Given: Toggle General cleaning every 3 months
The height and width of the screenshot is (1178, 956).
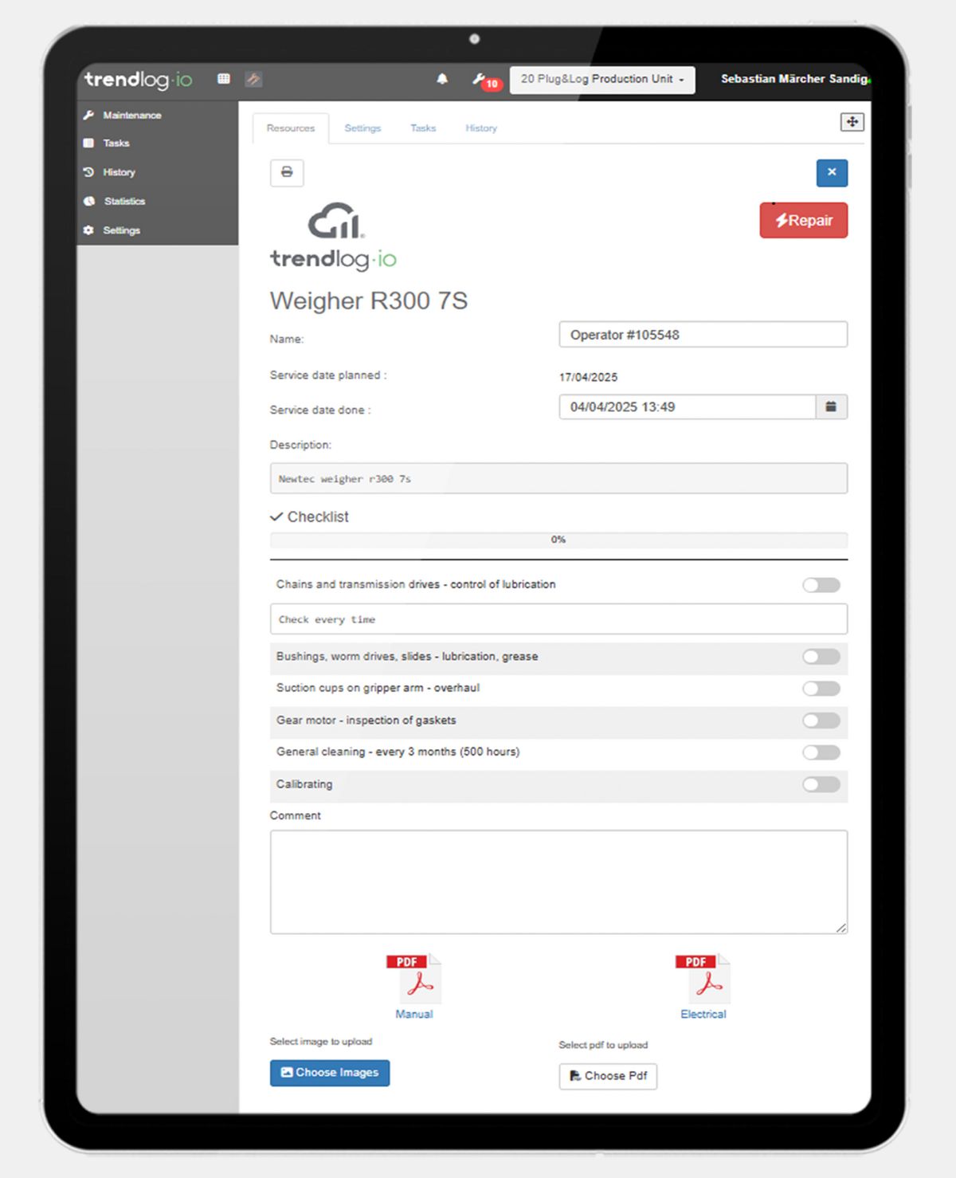Looking at the screenshot, I should tap(821, 752).
